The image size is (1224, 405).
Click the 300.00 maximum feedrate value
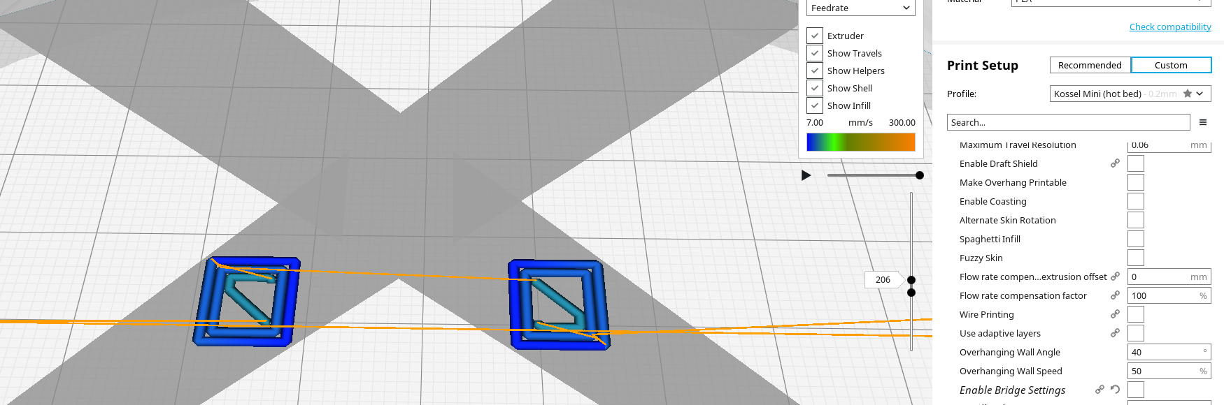click(902, 122)
